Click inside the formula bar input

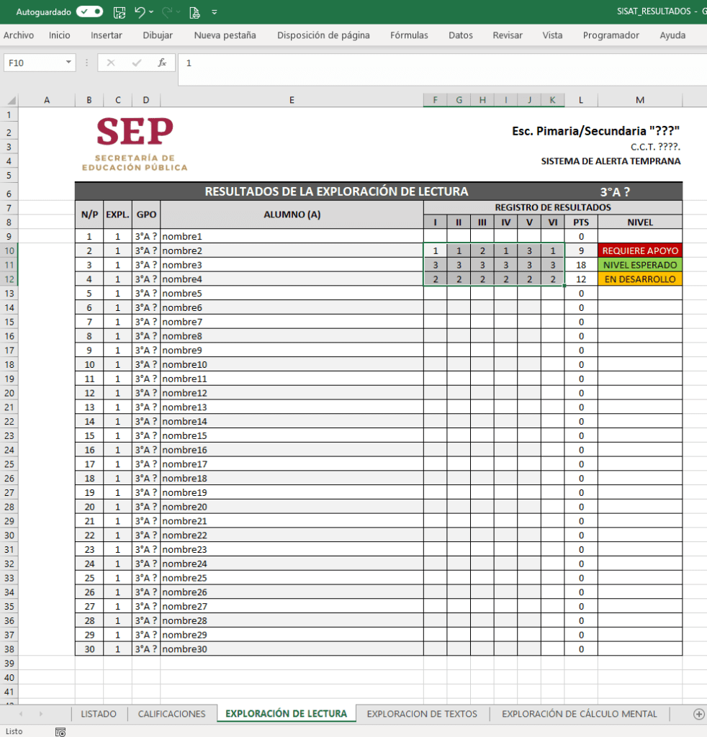click(x=442, y=69)
